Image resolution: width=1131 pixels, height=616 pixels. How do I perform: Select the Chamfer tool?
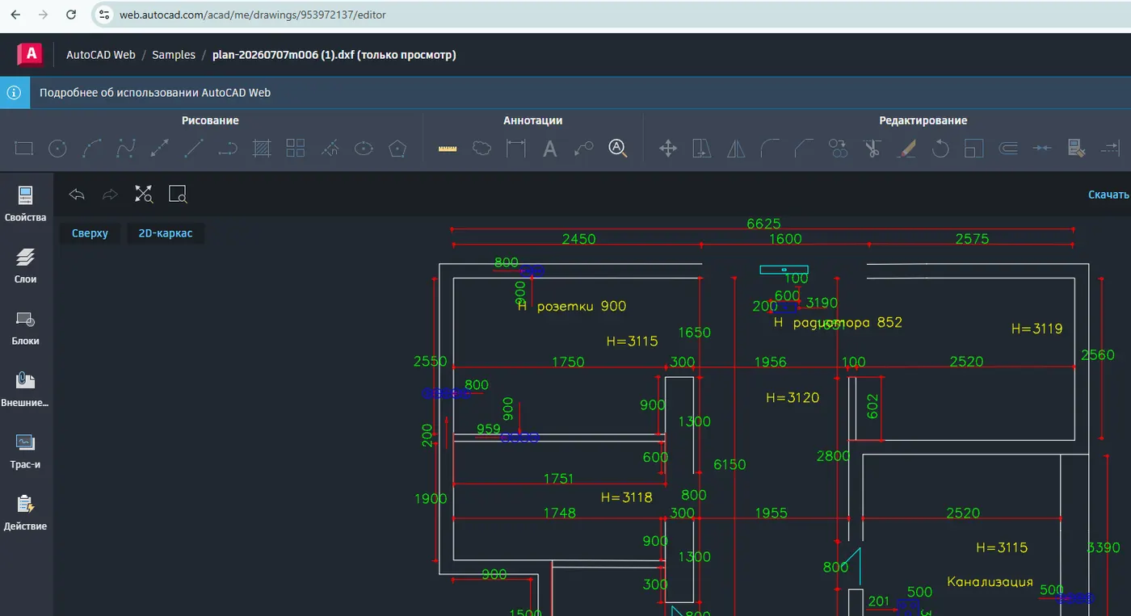pyautogui.click(x=804, y=148)
